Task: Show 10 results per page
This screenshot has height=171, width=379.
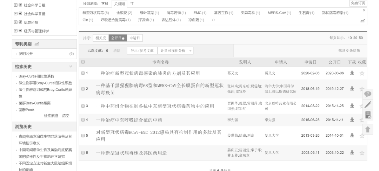Action: tap(350, 38)
